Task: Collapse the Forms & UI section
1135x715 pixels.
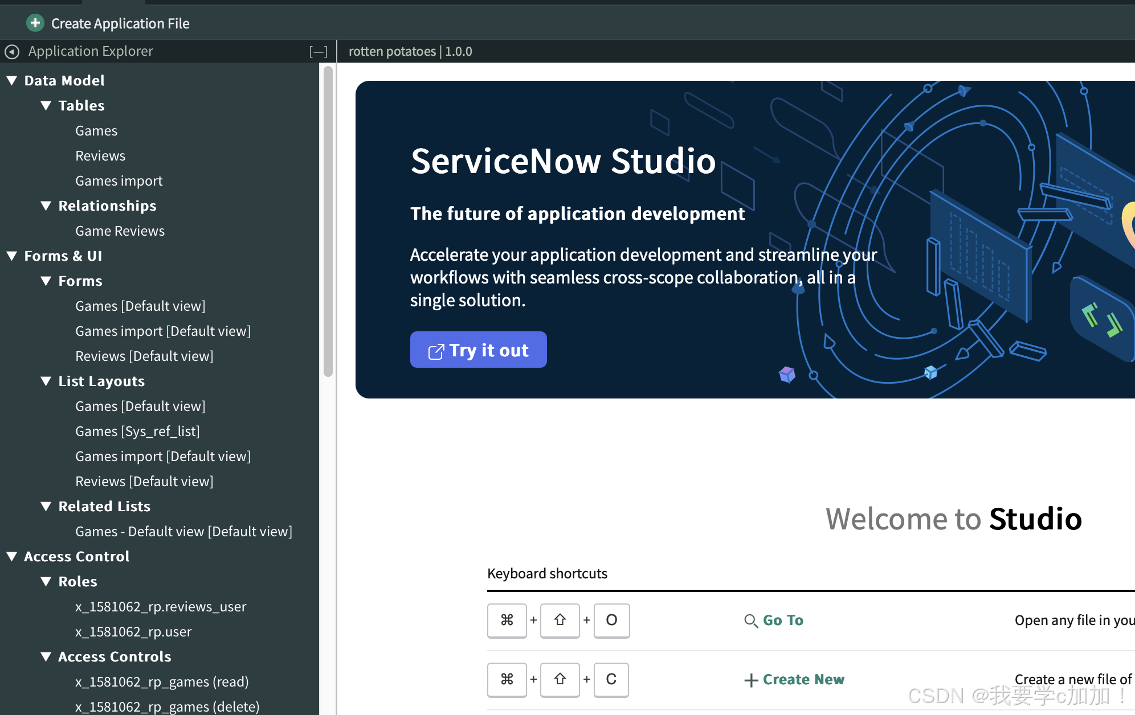Action: 12,256
